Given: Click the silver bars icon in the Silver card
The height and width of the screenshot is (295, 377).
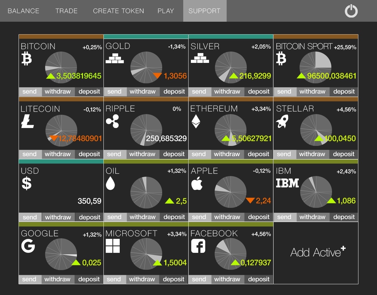Looking at the screenshot, I should (200, 58).
